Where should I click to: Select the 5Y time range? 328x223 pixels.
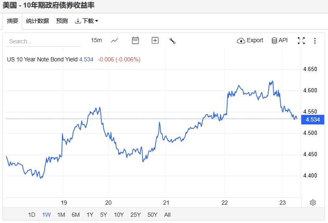[103, 215]
